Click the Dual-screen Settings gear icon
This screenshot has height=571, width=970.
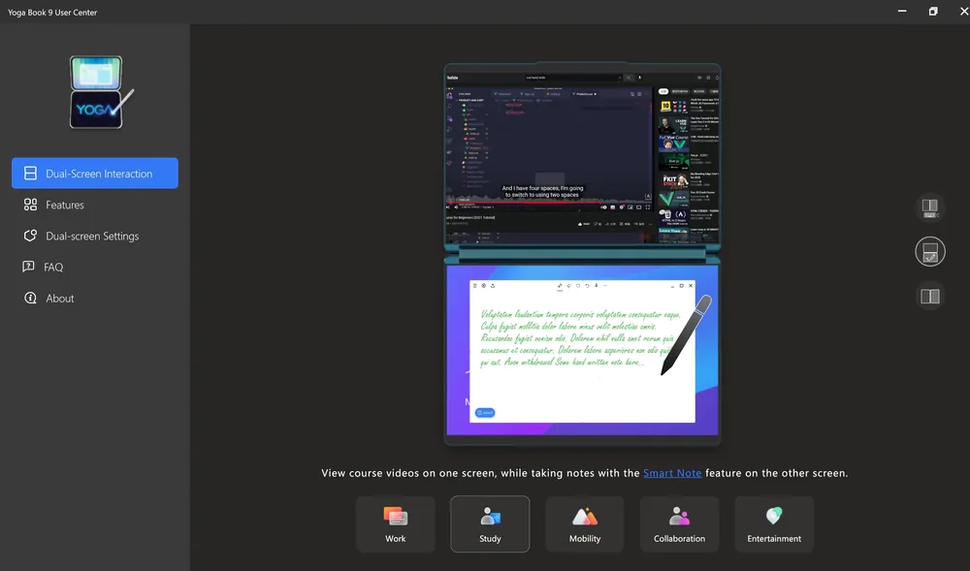(30, 236)
